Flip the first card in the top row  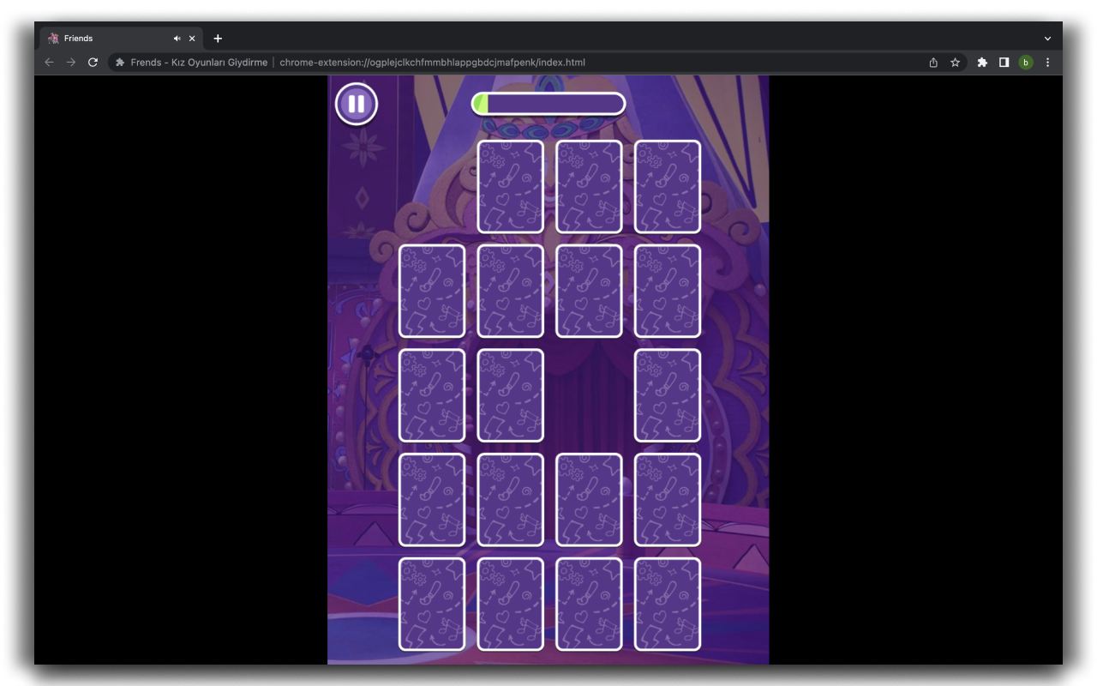[510, 187]
